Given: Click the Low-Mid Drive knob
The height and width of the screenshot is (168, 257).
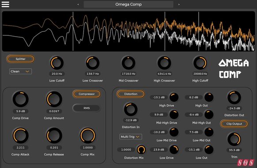Looking at the screenshot, I should coord(174,132).
